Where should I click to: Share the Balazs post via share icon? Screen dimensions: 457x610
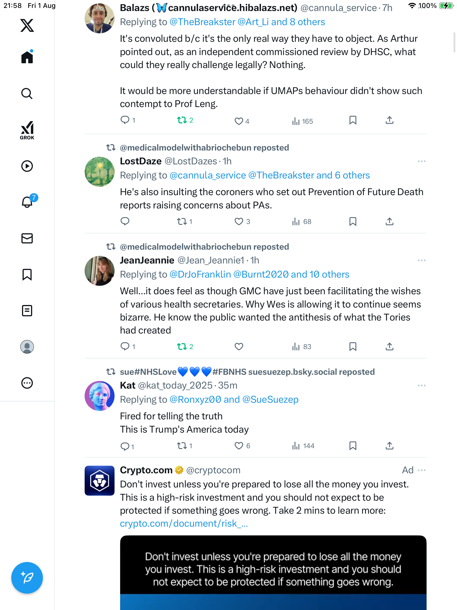click(389, 121)
